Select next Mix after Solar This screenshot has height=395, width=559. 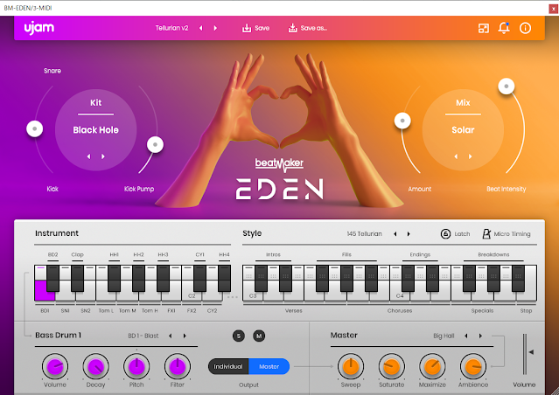coord(471,156)
